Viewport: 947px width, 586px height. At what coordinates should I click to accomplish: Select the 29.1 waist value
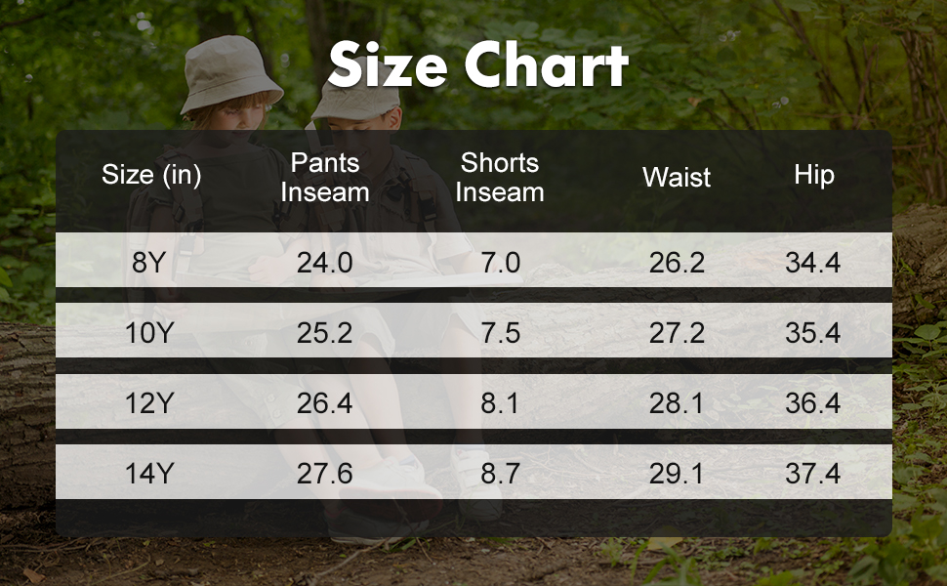point(677,474)
